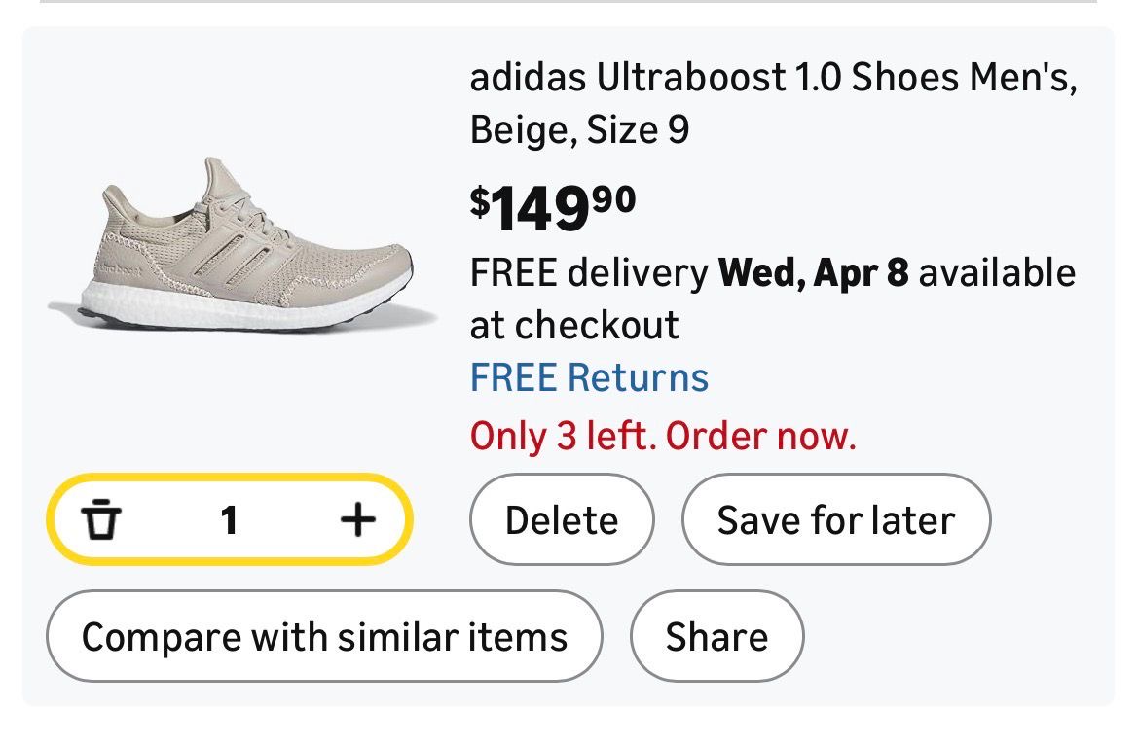Image resolution: width=1138 pixels, height=744 pixels.
Task: Open the FREE Returns link
Action: 589,377
